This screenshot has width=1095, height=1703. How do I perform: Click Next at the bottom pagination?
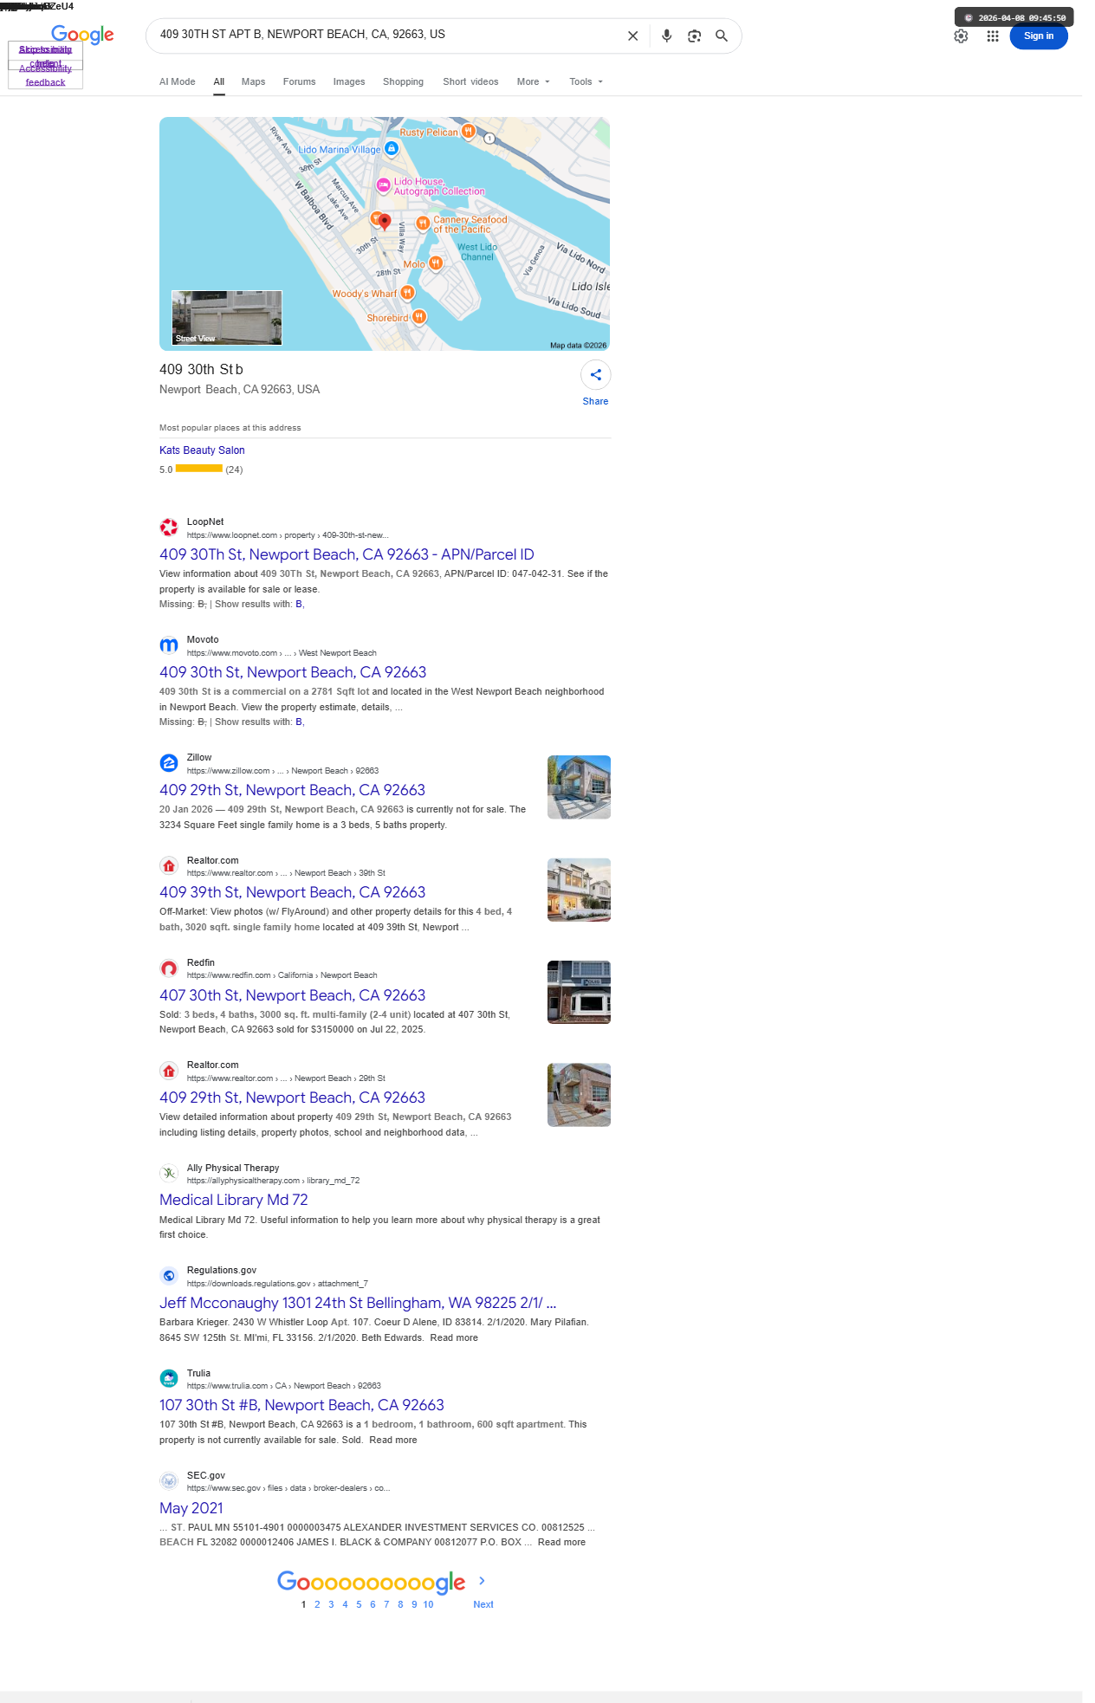[483, 1604]
